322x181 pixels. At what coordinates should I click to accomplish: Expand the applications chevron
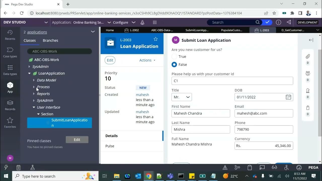(x=93, y=32)
